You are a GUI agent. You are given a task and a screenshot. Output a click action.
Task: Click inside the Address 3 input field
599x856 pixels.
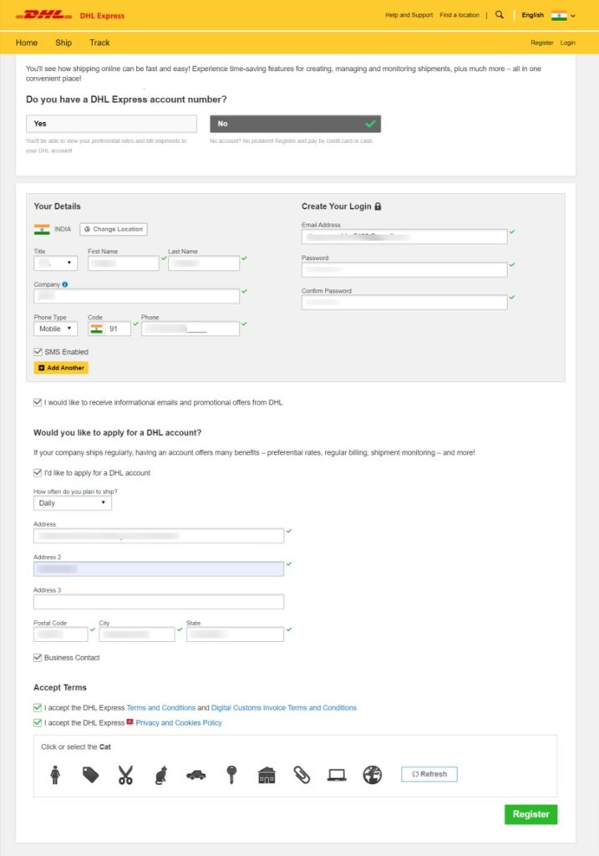pos(159,601)
